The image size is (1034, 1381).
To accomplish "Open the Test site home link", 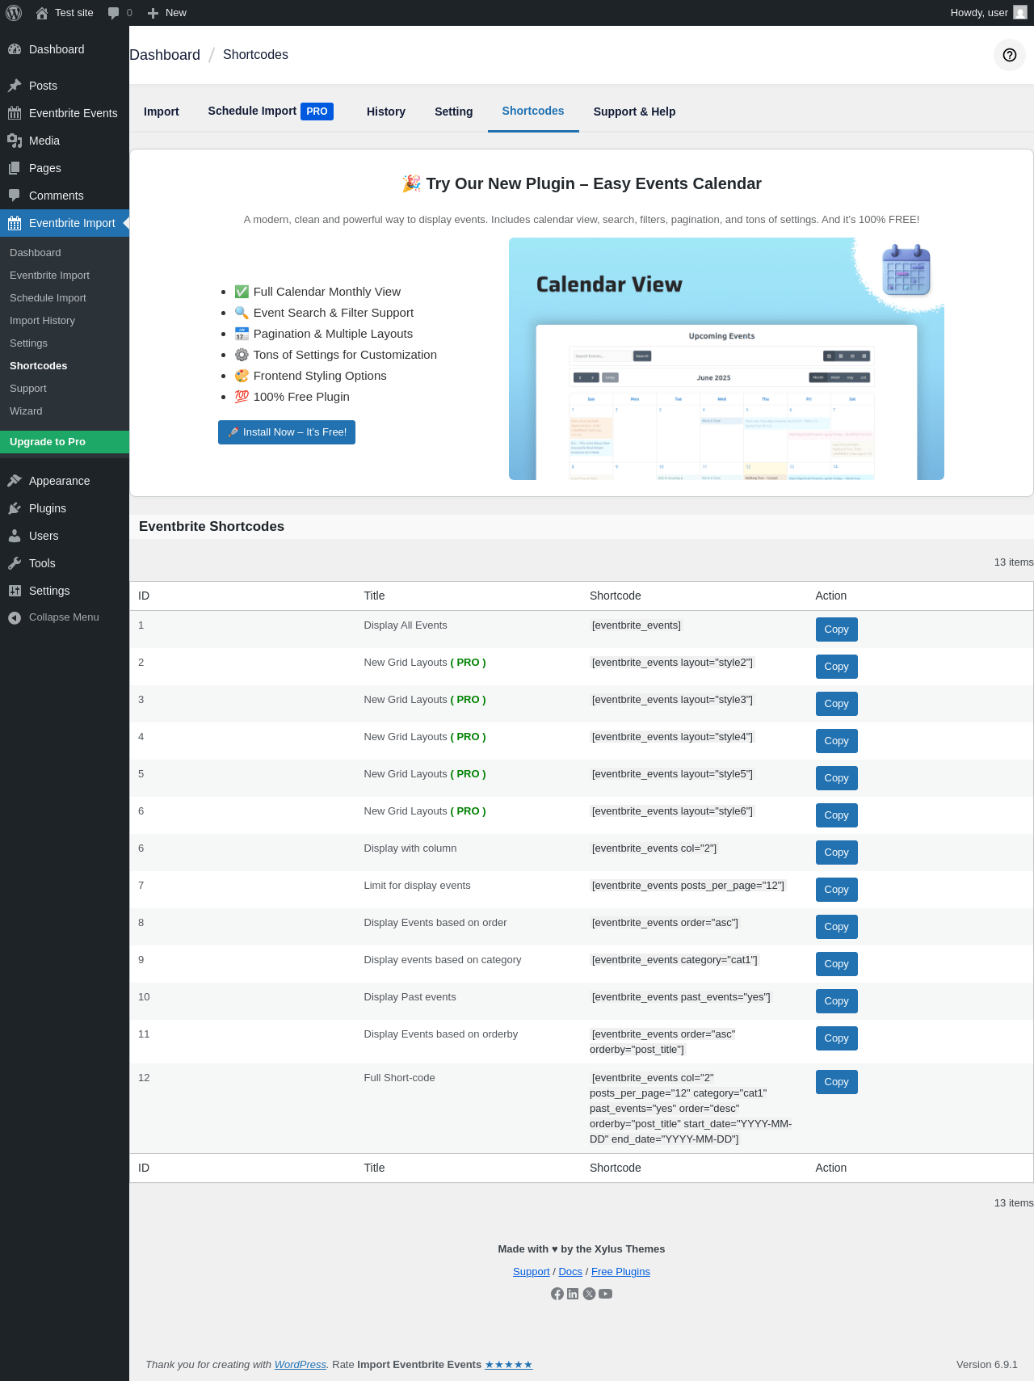I will [65, 13].
